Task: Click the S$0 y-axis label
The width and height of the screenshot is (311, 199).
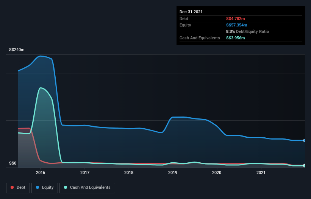Action: pos(13,163)
